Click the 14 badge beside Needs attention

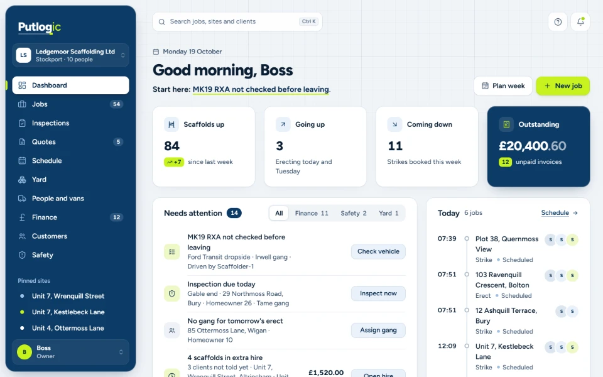234,213
